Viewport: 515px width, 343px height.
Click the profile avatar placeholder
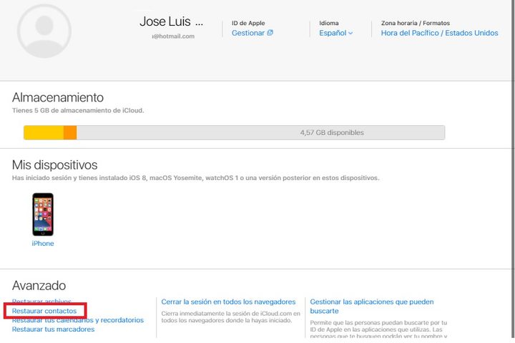pyautogui.click(x=44, y=31)
